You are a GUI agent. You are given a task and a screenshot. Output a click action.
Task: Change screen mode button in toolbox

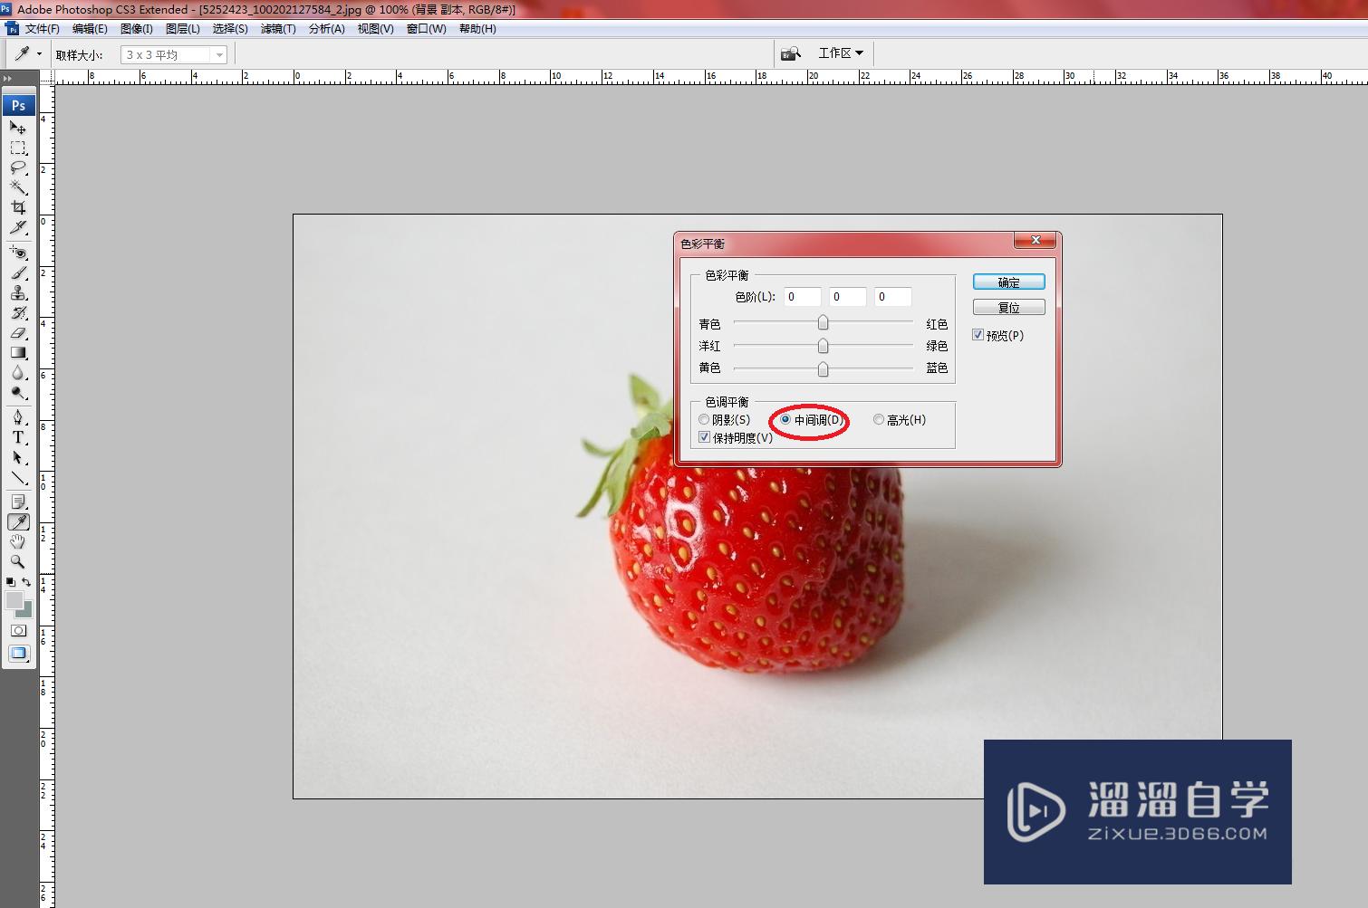point(18,653)
